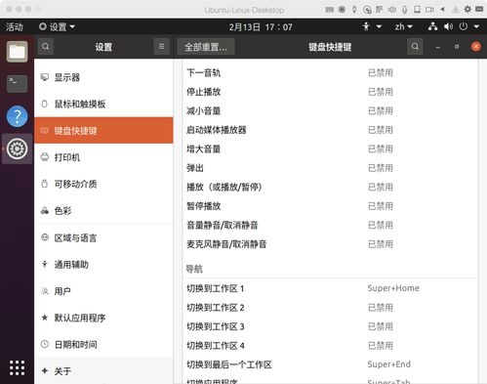
Task: Edit the 暂停播放 shortcut
Action: click(330, 206)
